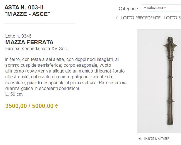Click the Categorie label

[x=128, y=9]
